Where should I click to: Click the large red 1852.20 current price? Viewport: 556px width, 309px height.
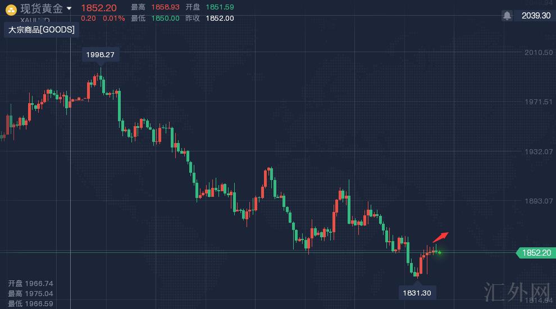coord(99,8)
